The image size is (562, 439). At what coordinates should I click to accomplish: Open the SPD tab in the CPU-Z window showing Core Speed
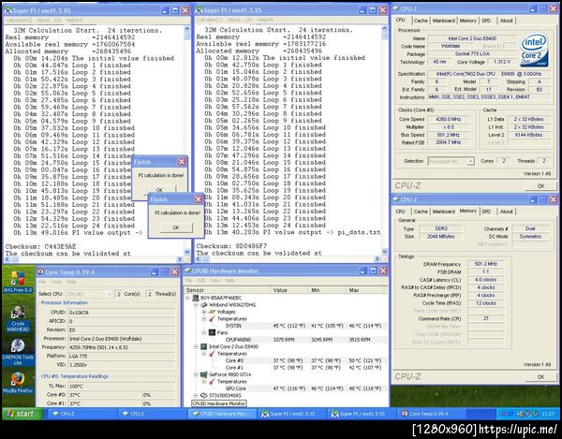tap(486, 21)
